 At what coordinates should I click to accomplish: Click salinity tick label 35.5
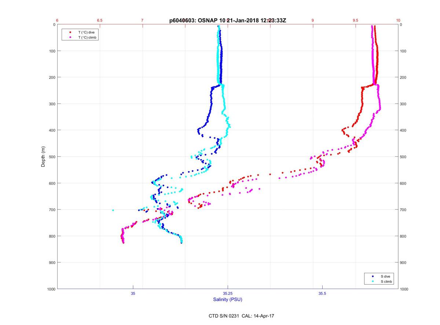(322, 293)
